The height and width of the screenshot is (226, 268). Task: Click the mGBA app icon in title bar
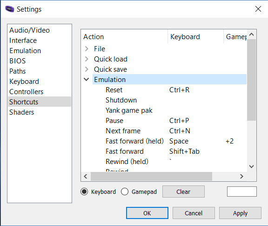click(9, 9)
